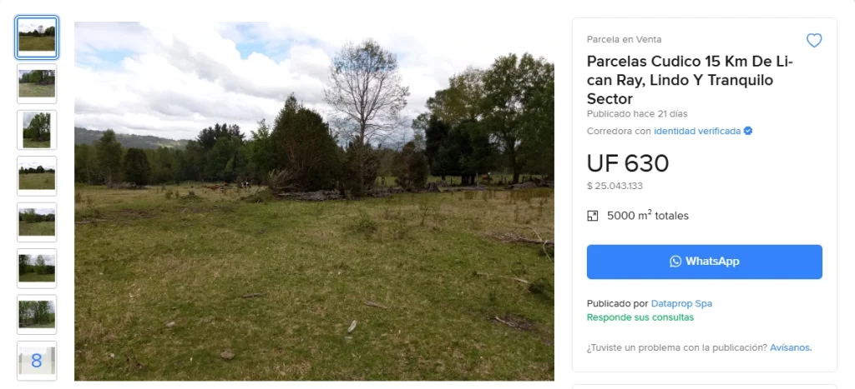Report problem via Avísanos link

791,347
